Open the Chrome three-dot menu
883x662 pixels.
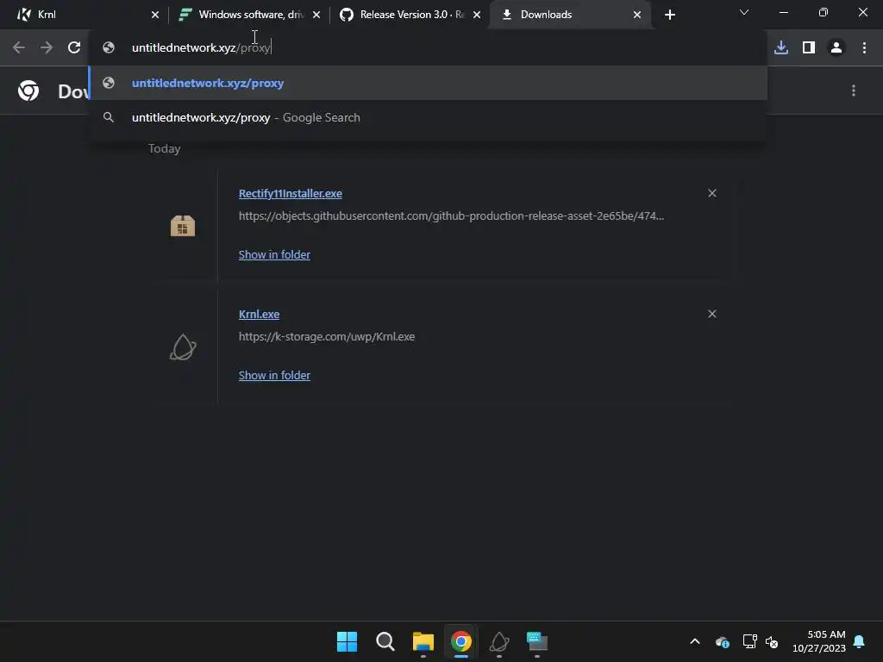[864, 48]
